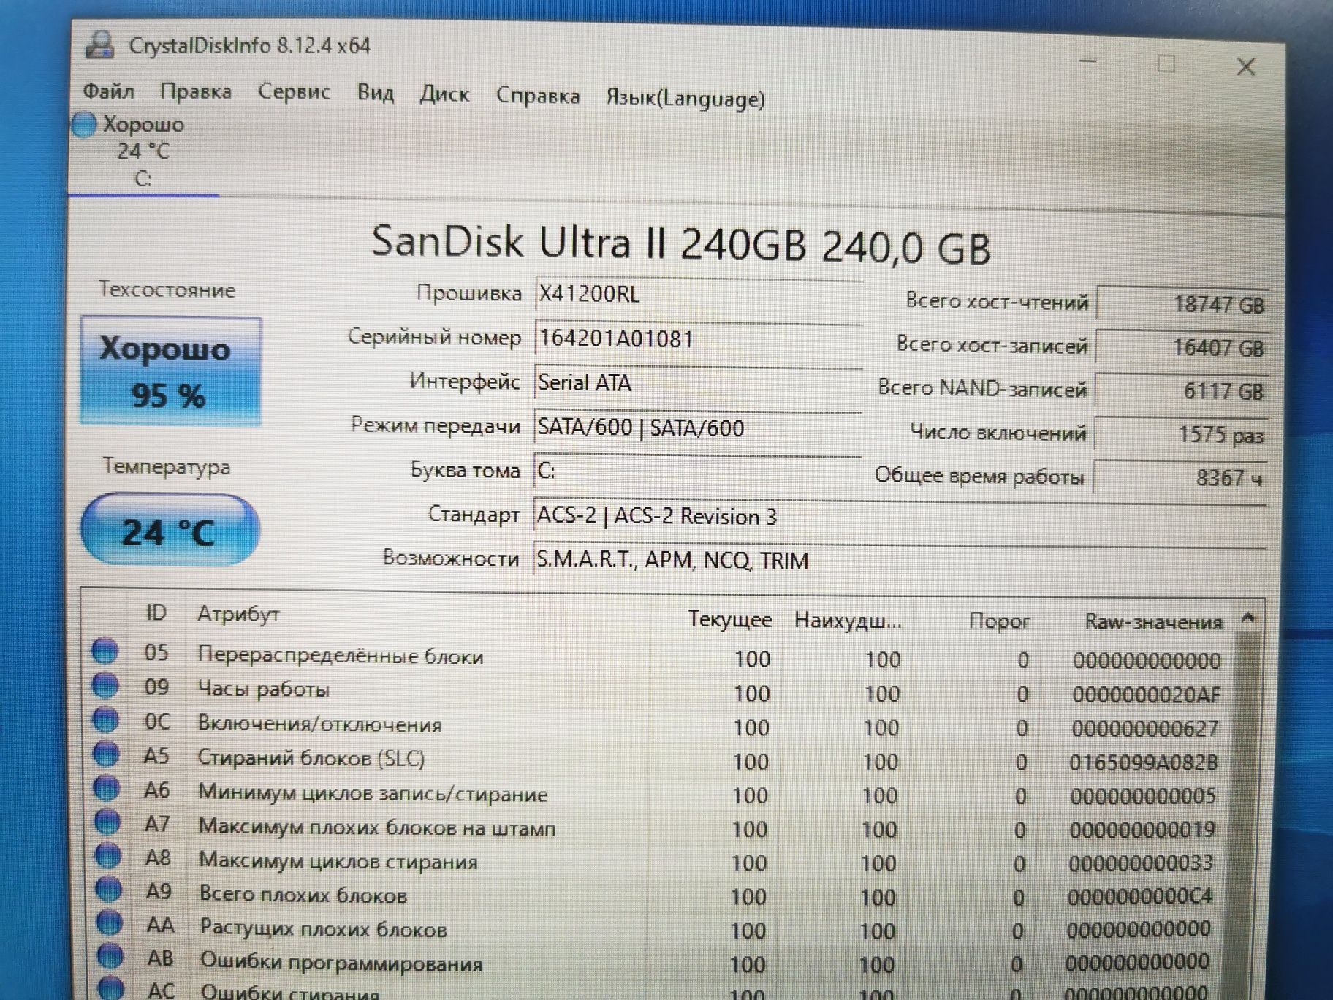This screenshot has height=1000, width=1333.
Task: Click the Raw-значения column header
Action: (x=1153, y=623)
